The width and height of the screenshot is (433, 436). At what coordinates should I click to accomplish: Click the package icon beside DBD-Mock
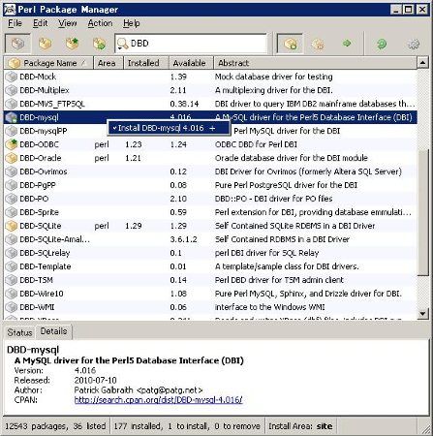(12, 77)
